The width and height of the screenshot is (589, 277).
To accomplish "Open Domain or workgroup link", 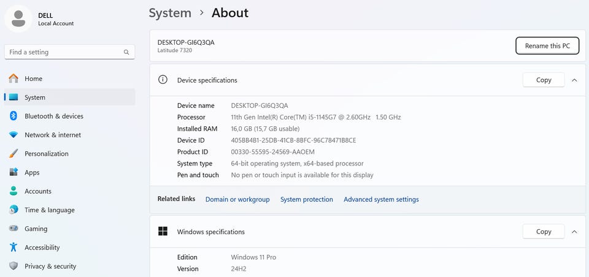I will point(237,199).
